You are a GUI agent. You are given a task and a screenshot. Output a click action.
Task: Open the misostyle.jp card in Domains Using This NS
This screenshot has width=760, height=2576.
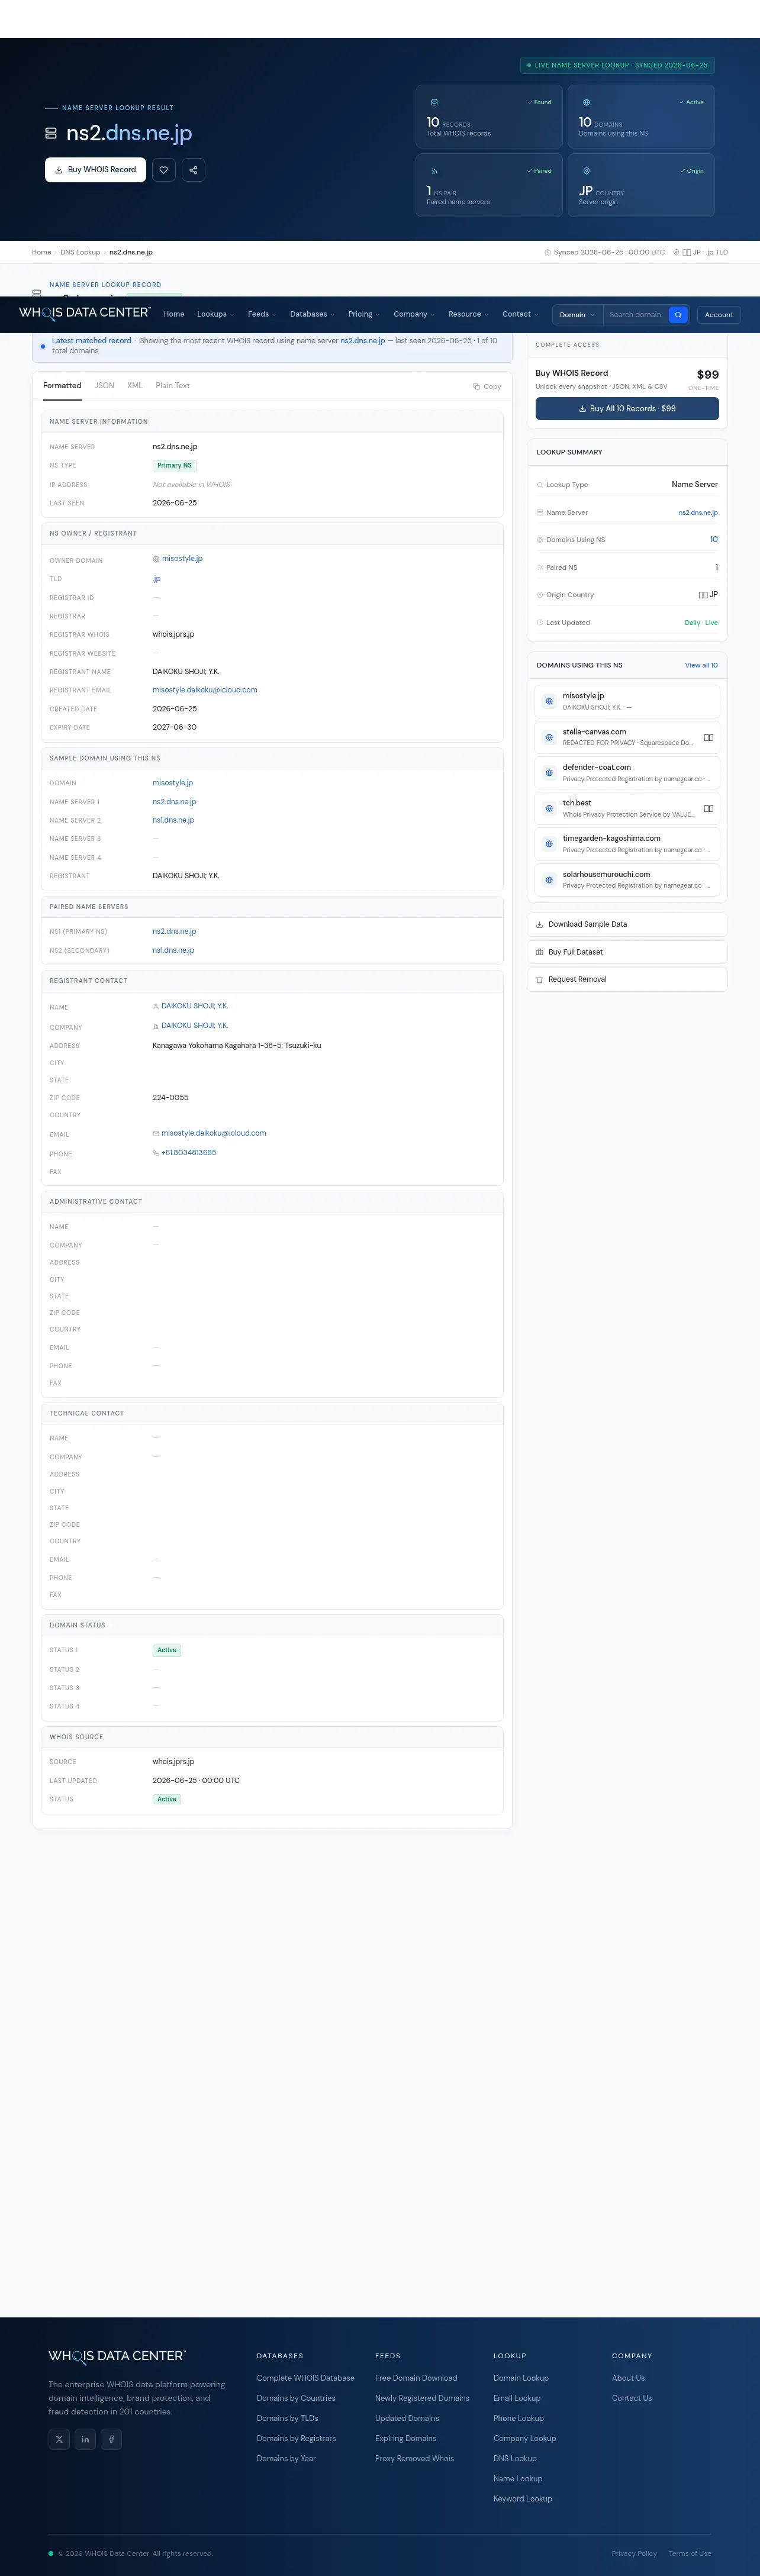627,701
